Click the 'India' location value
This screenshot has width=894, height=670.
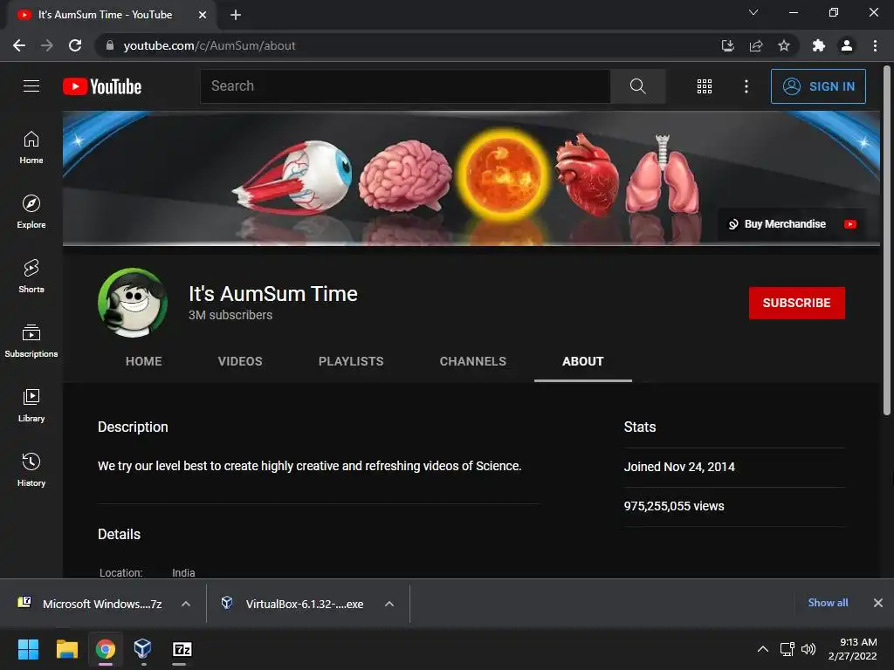[183, 572]
